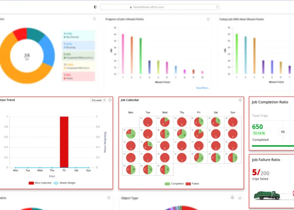Click the shield privacy icon beside address bar
This screenshot has width=294, height=210.
pyautogui.click(x=95, y=7)
